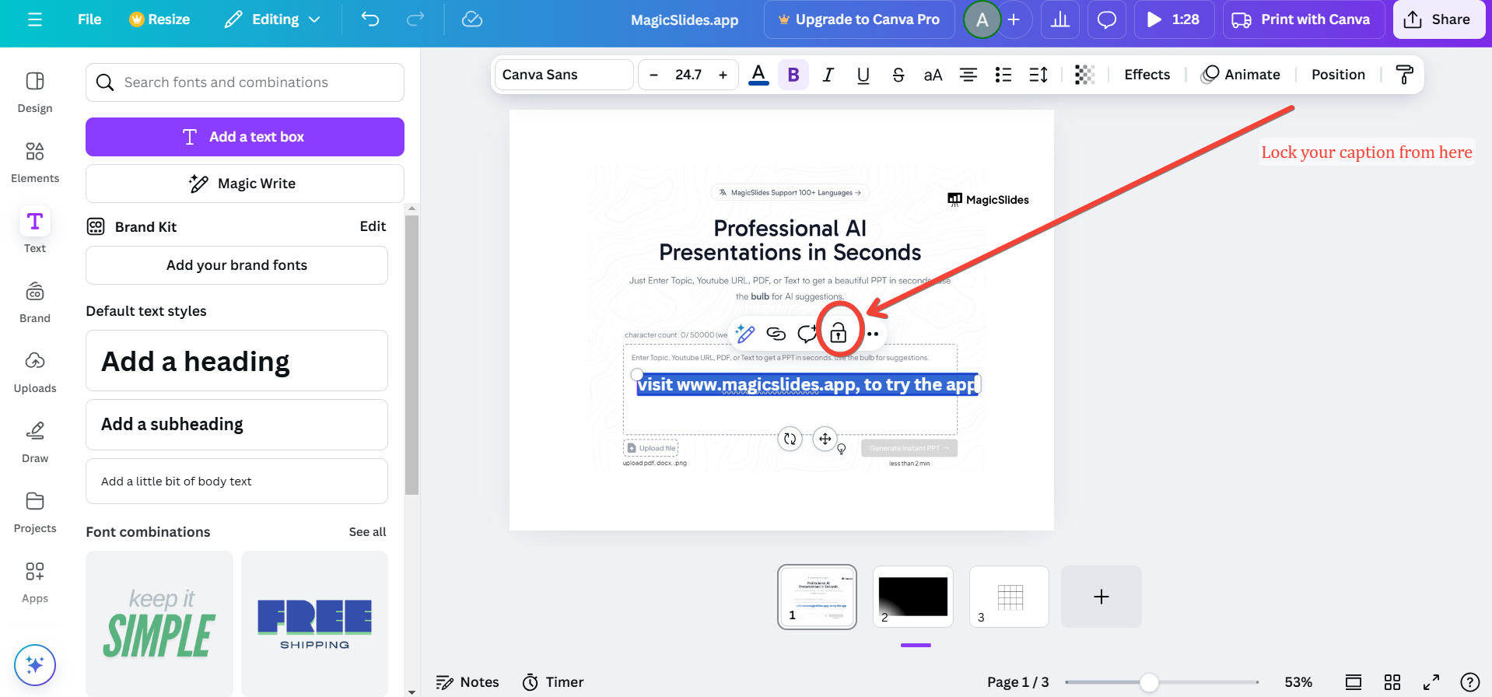This screenshot has height=697, width=1492.
Task: Toggle uppercase text case
Action: [x=933, y=75]
